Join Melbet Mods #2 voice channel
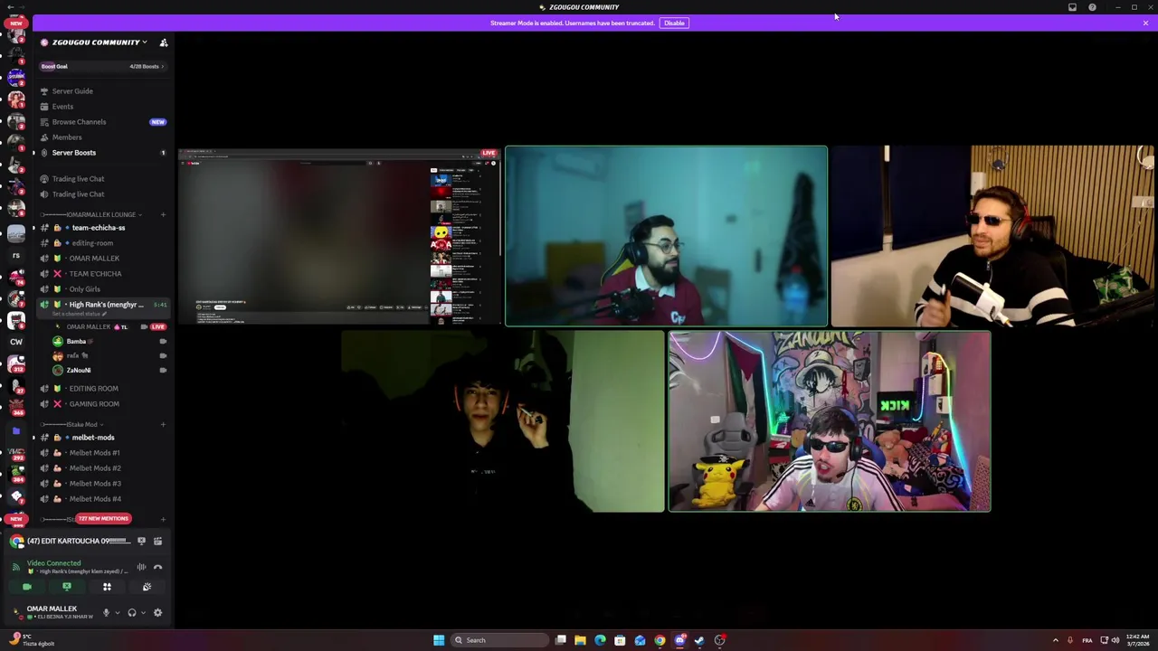 point(95,468)
